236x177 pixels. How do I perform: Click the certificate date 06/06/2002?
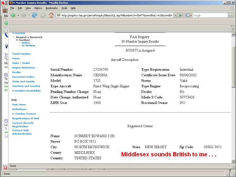coord(188,75)
